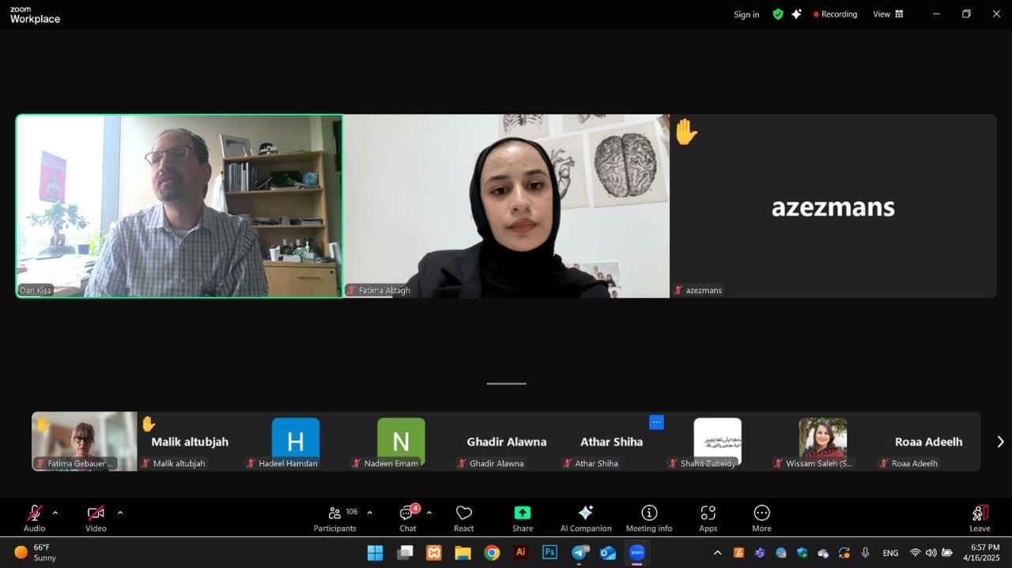Turn on camera with Video button
The height and width of the screenshot is (568, 1012).
click(x=96, y=517)
